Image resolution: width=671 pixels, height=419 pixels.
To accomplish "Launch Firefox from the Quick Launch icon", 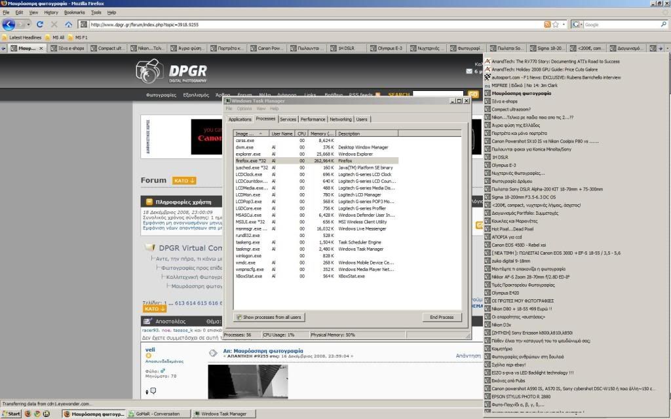I will click(28, 414).
